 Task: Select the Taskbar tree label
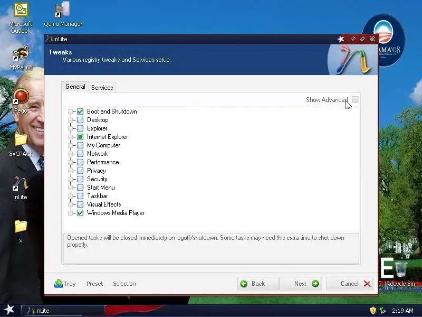coord(98,196)
